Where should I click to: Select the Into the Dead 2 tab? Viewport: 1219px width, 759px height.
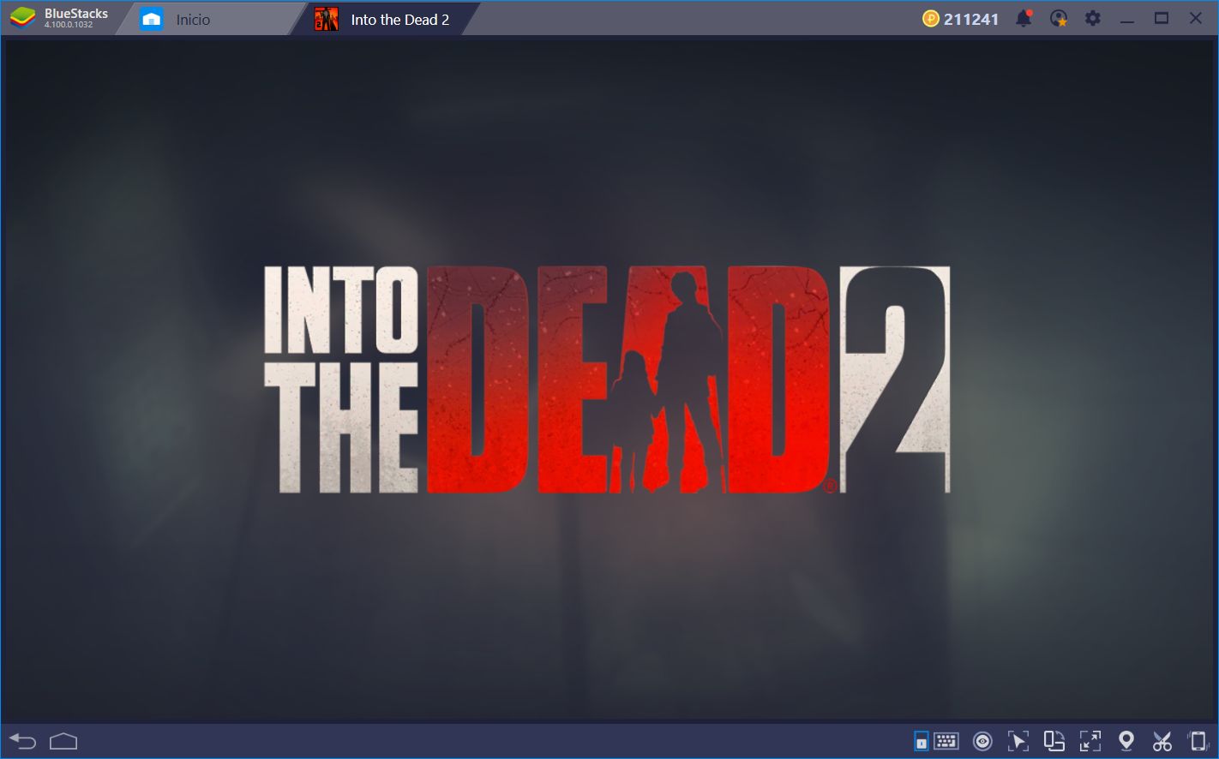pyautogui.click(x=383, y=19)
